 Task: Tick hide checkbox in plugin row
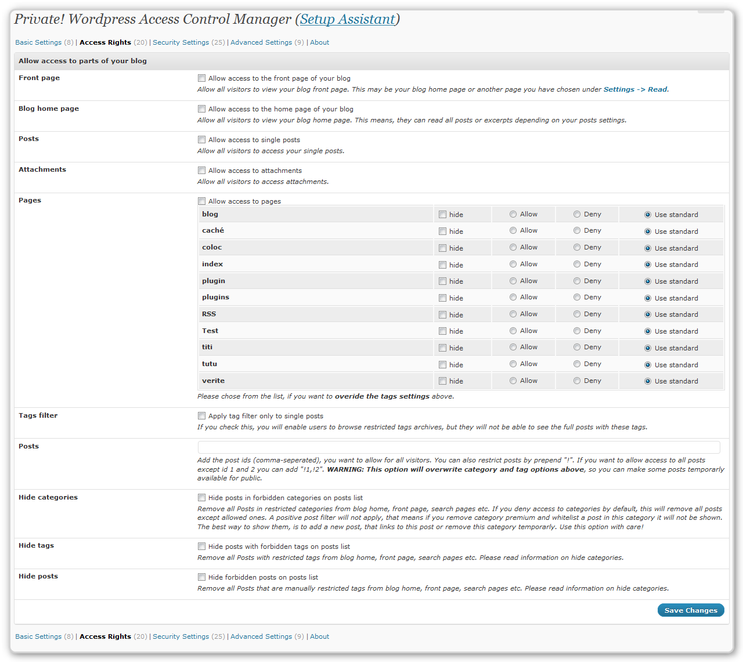(442, 281)
